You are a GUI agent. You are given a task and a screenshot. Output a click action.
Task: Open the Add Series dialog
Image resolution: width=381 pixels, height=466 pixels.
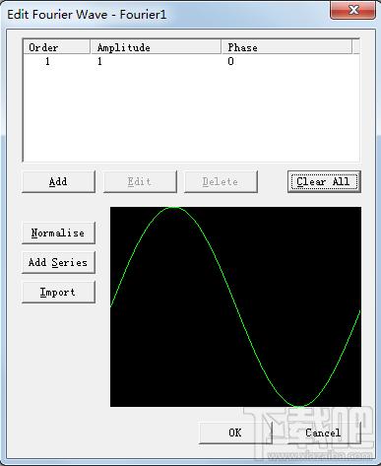(58, 262)
